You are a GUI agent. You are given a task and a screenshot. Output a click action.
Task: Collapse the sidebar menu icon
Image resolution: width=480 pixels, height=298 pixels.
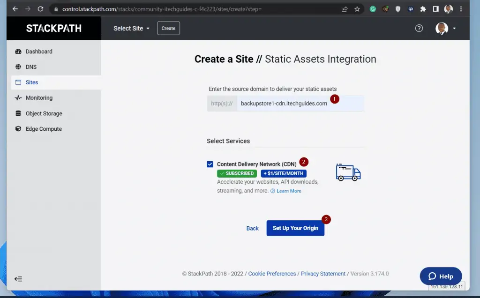pyautogui.click(x=18, y=279)
